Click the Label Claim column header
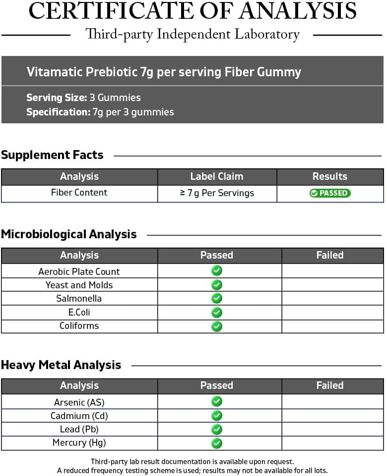Viewport: 387px width, 476px height. (x=217, y=176)
